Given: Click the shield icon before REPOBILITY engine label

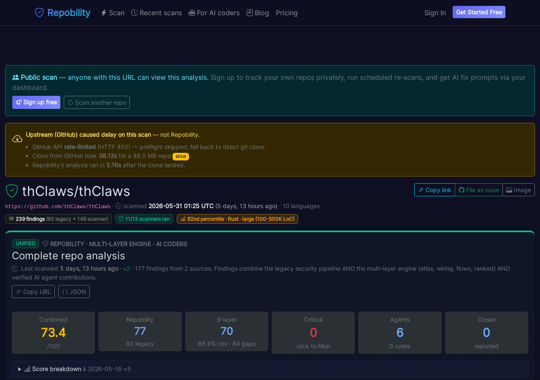Looking at the screenshot, I should (46, 244).
